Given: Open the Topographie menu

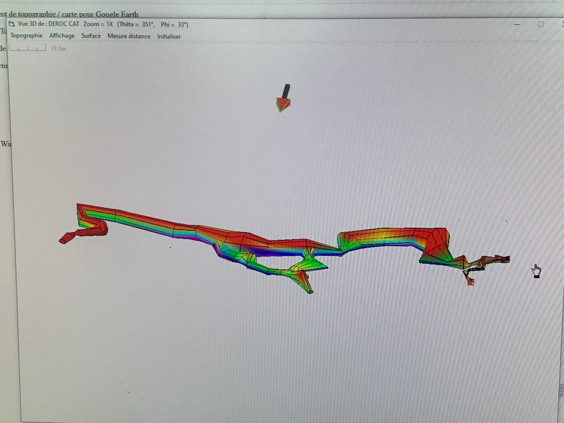Looking at the screenshot, I should coord(26,36).
